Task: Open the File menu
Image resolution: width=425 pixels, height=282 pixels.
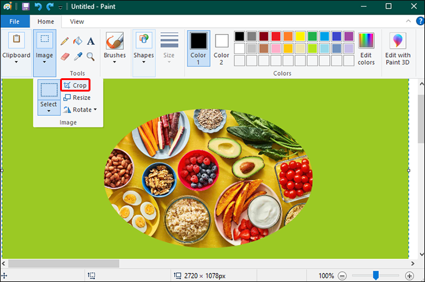Action: pos(15,21)
